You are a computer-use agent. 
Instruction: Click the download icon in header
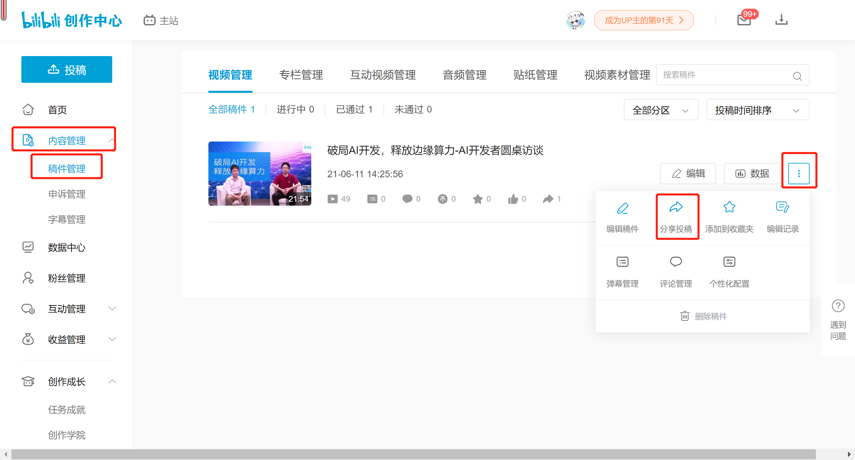781,20
